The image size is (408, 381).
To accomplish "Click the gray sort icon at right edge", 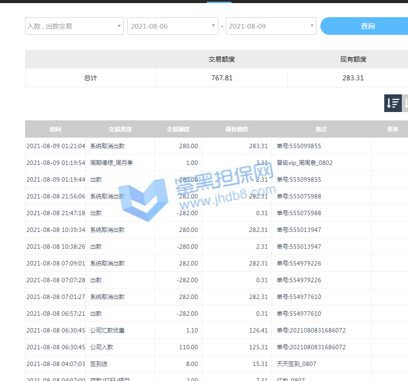I will 405,103.
